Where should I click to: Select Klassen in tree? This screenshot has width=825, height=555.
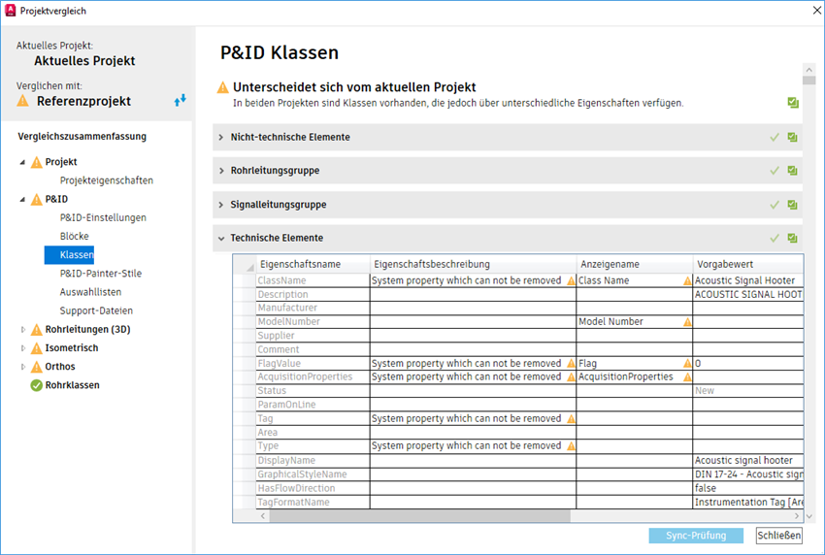point(70,255)
